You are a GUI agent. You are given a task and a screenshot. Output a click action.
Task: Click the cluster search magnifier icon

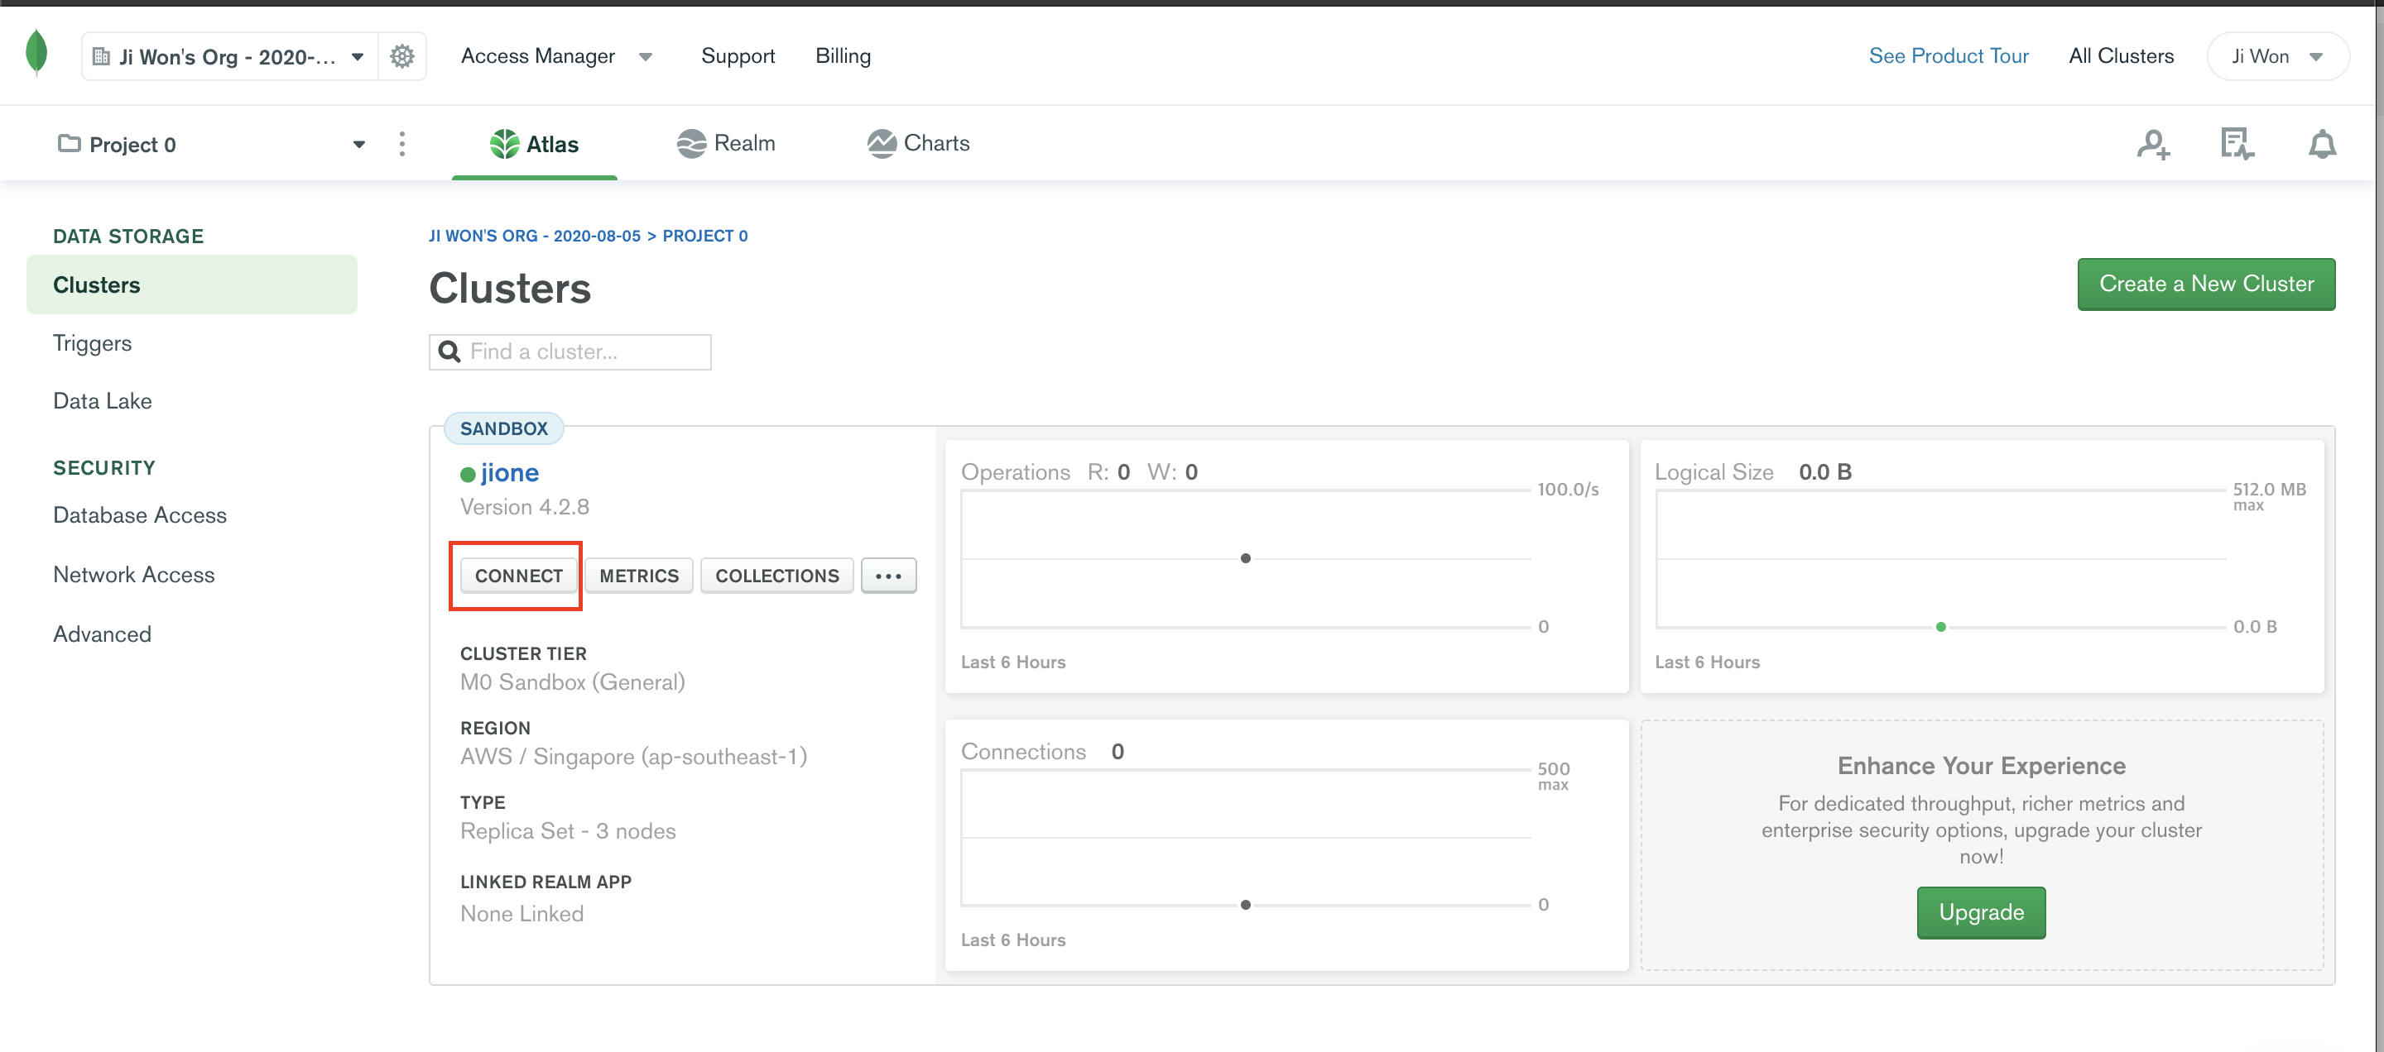coord(449,351)
